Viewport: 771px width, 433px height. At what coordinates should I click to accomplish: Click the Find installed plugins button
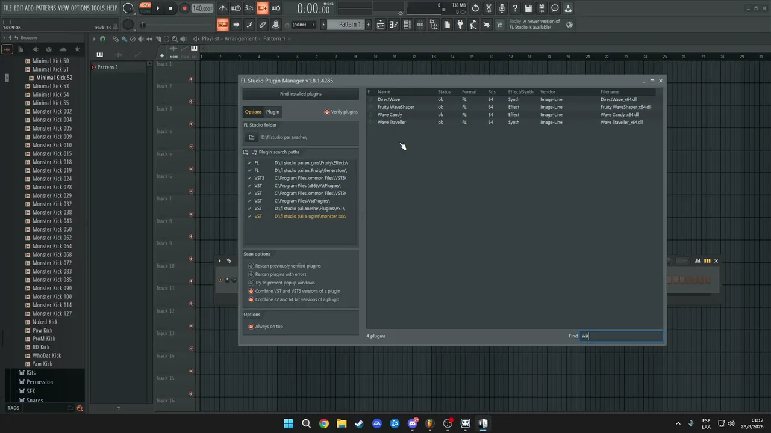tap(301, 94)
